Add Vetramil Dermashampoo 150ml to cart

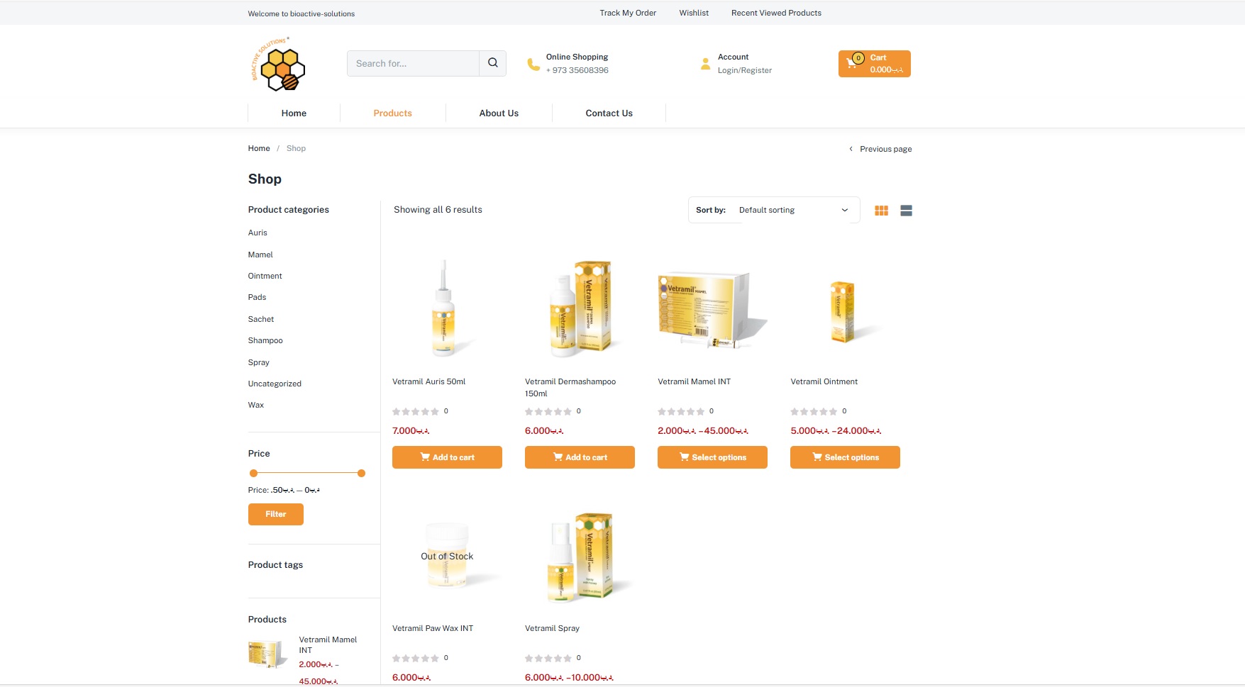(580, 457)
